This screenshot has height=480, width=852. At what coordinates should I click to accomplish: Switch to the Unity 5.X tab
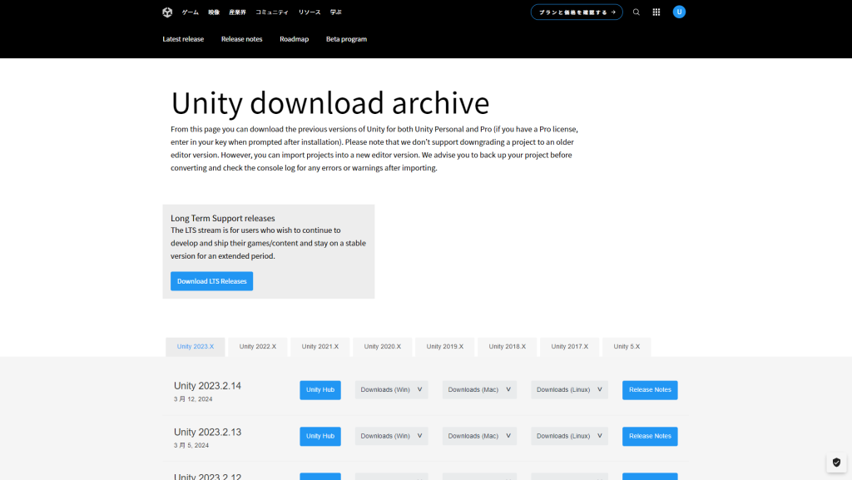click(x=627, y=347)
